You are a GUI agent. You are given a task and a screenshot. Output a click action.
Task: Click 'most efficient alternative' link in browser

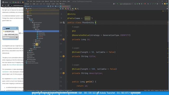(x=16, y=65)
